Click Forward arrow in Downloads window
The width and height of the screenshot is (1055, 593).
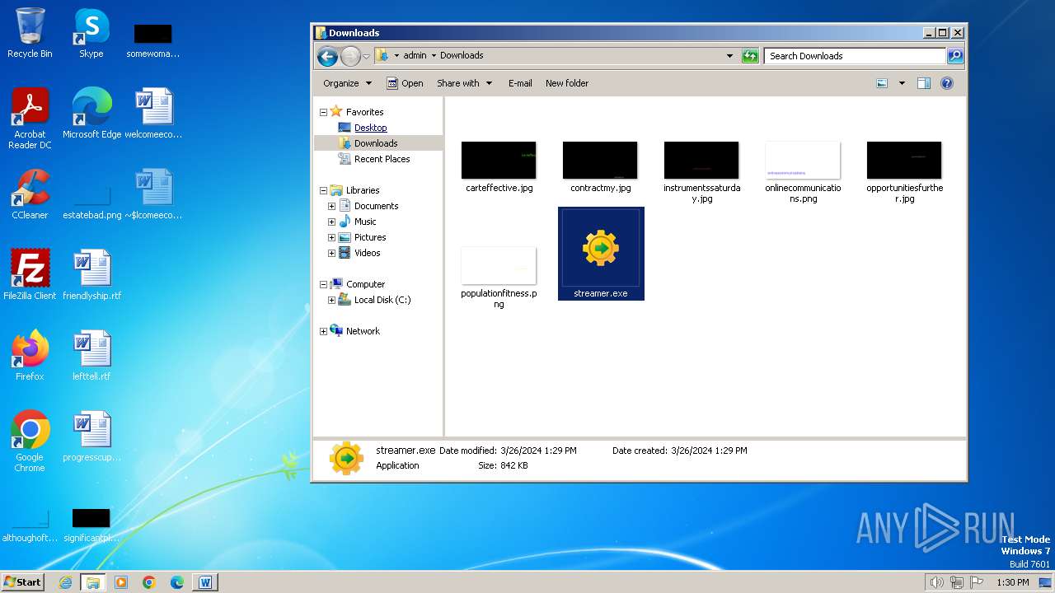click(x=350, y=56)
